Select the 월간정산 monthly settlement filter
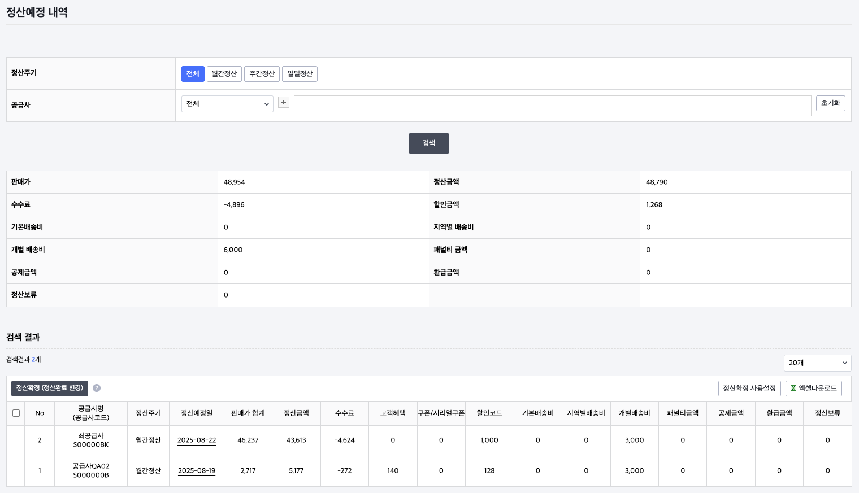The height and width of the screenshot is (493, 859). tap(224, 74)
